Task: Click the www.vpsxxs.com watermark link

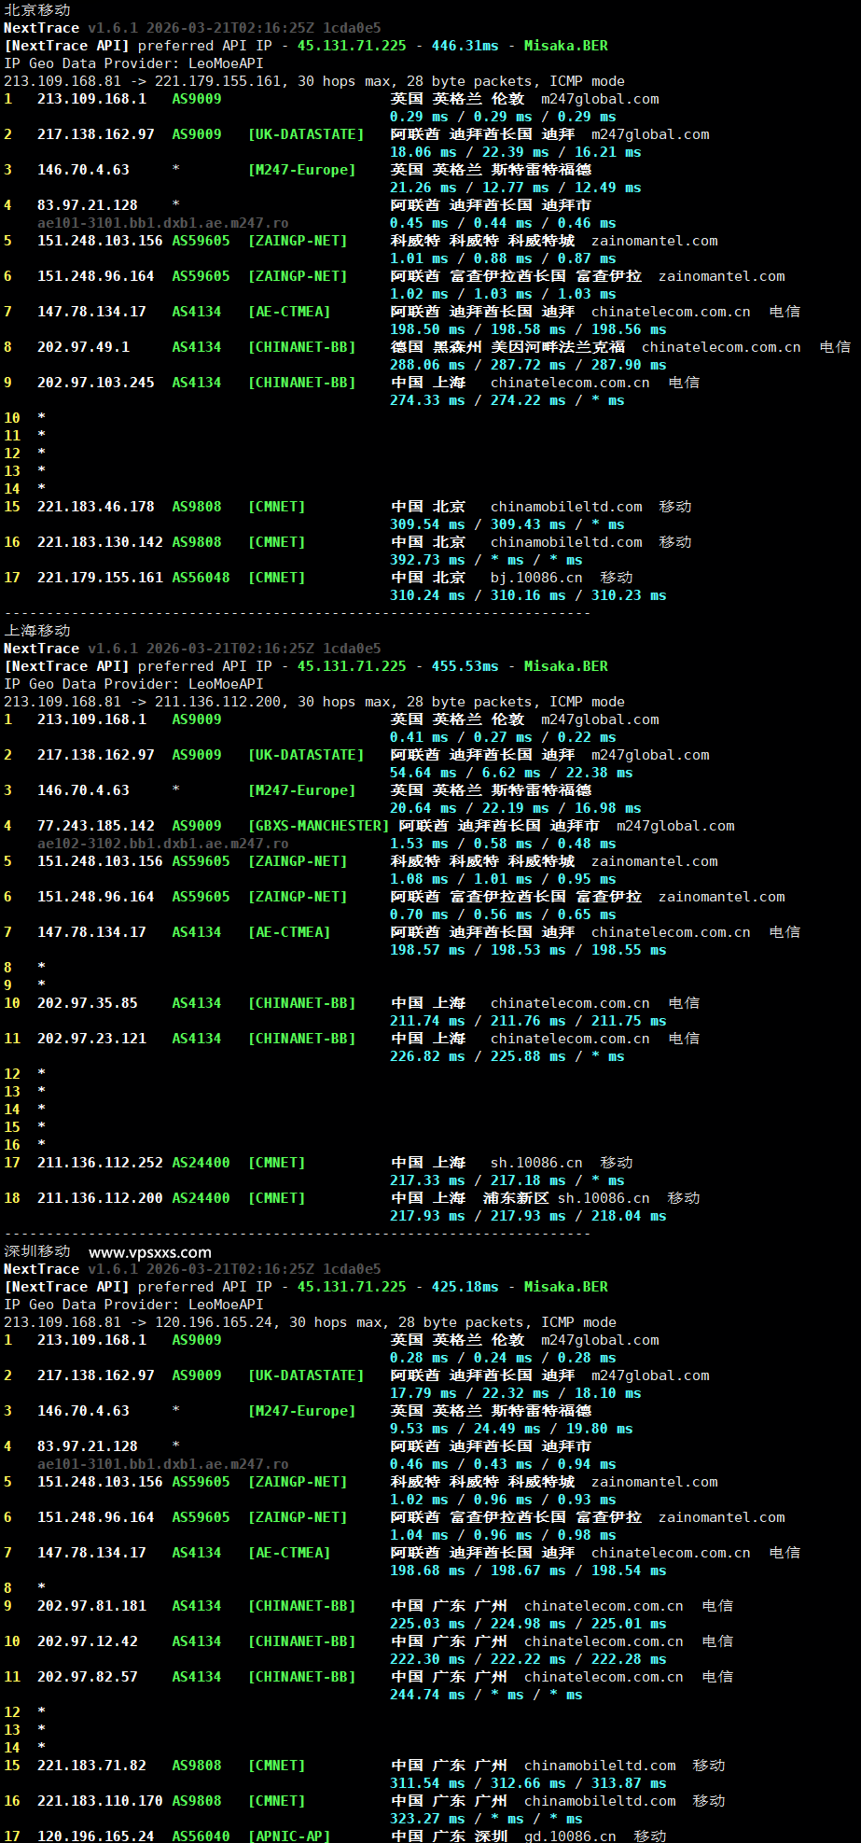Action: pos(149,1252)
